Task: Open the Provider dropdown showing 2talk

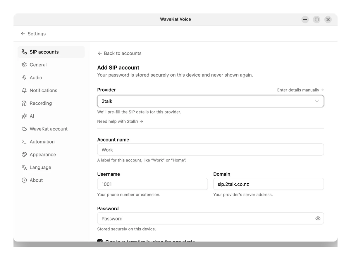Action: click(x=210, y=101)
